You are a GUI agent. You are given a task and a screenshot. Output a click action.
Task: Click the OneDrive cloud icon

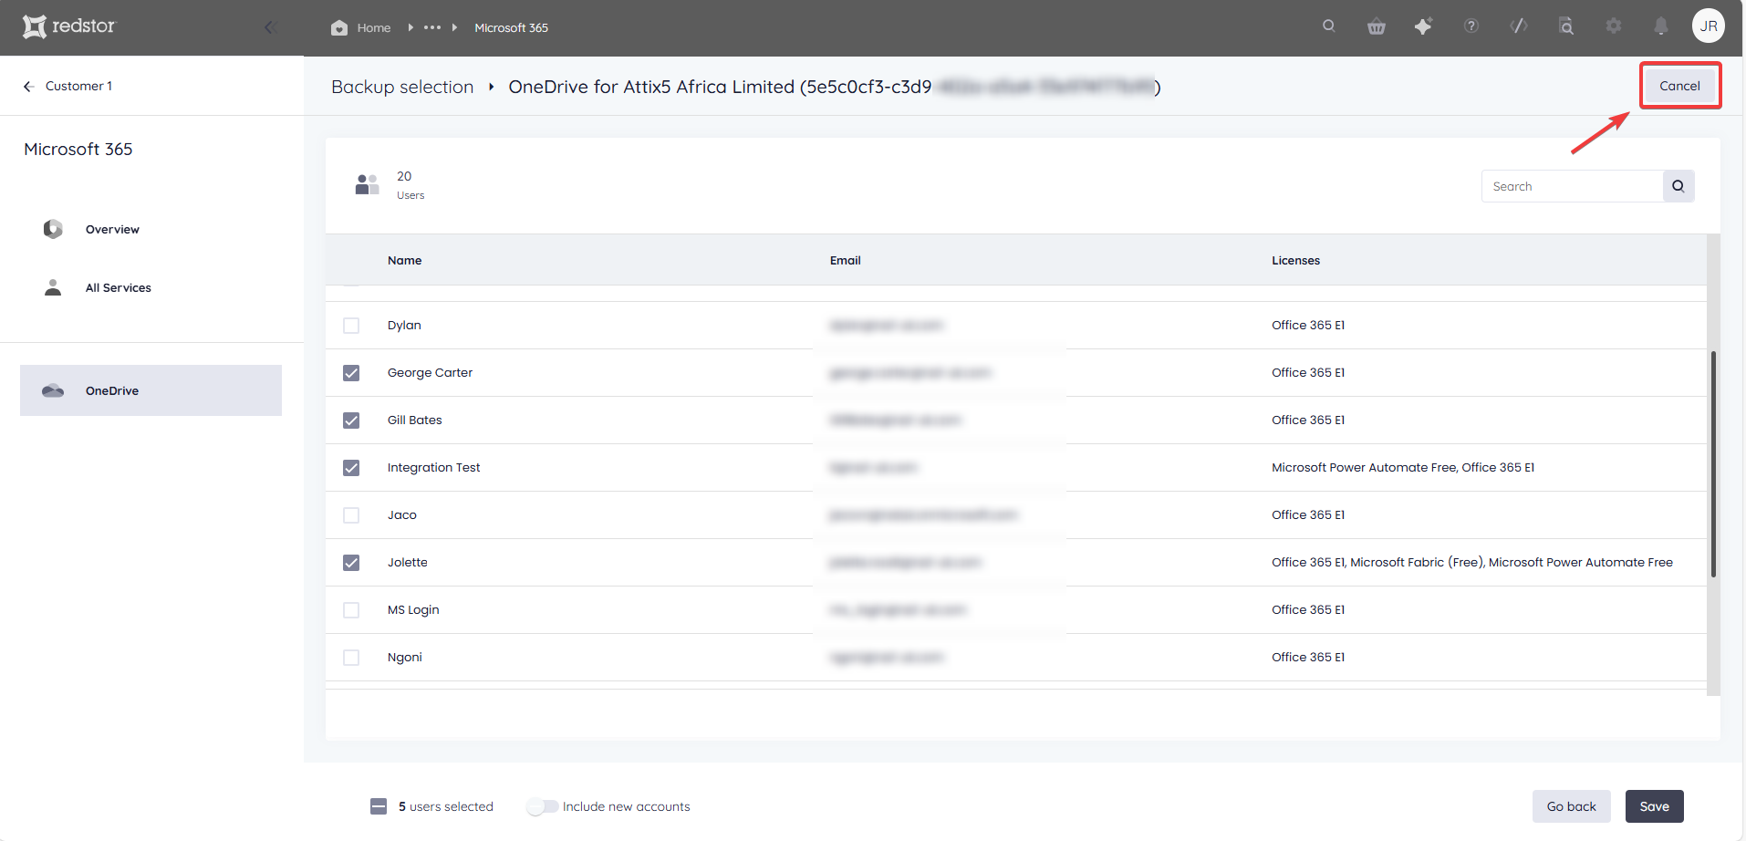point(53,390)
